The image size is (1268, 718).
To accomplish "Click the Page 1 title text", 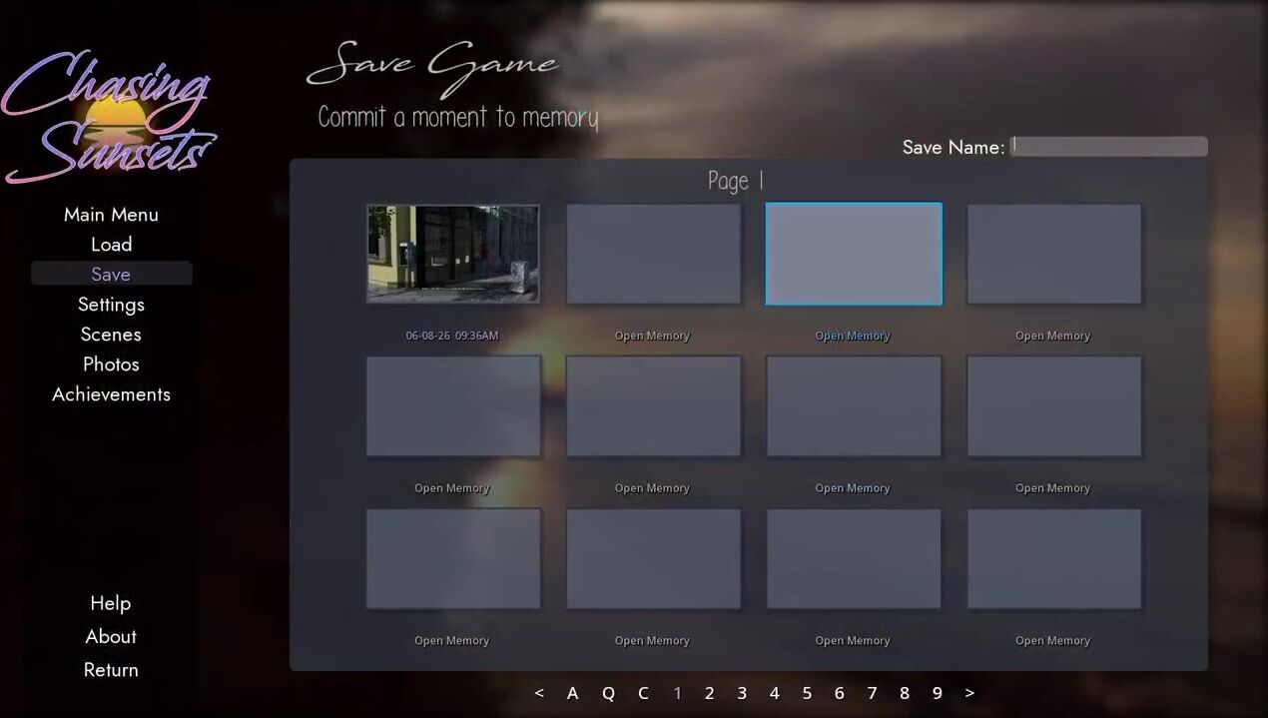I will [x=736, y=181].
